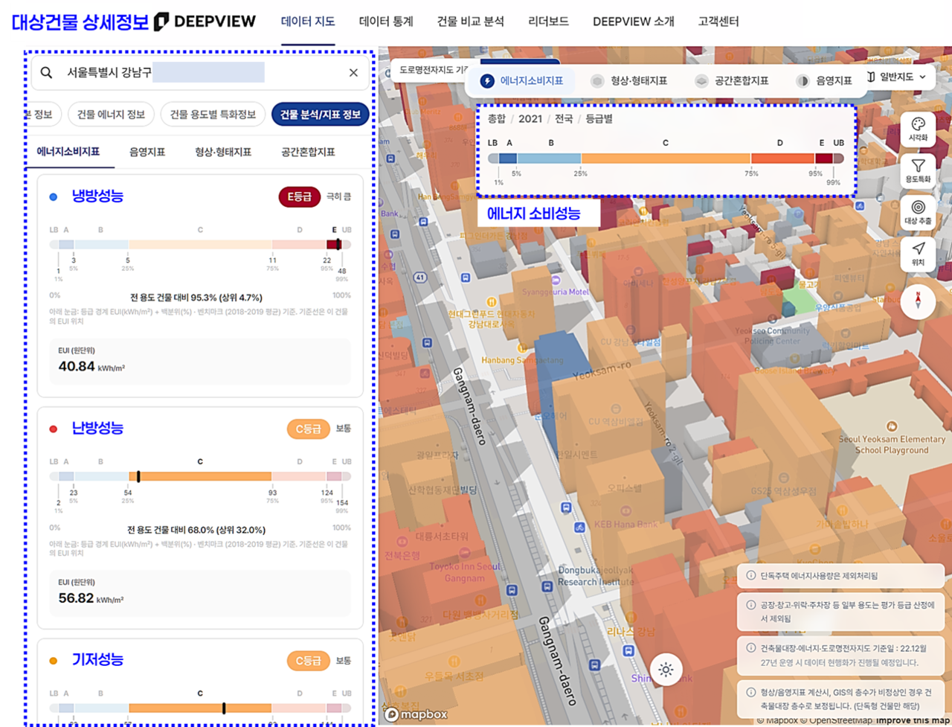Click the 냉방성능 grade scale bar
This screenshot has height=727, width=952.
(x=200, y=244)
